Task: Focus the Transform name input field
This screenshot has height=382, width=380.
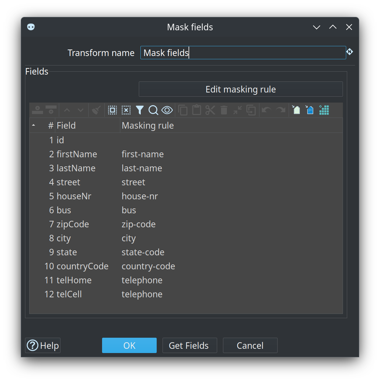Action: [x=243, y=53]
